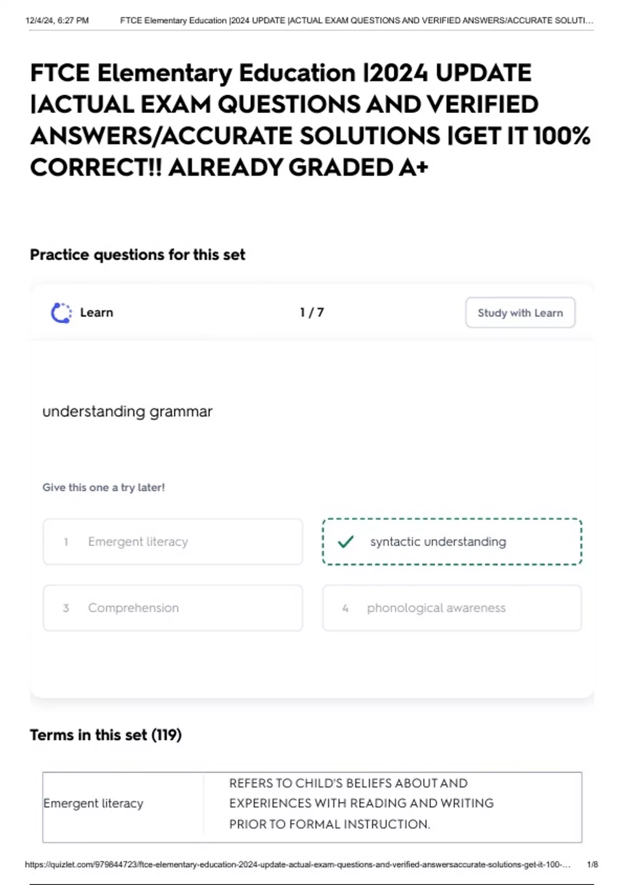Image resolution: width=624 pixels, height=885 pixels.
Task: Select the phonological awareness answer choice
Action: point(451,608)
